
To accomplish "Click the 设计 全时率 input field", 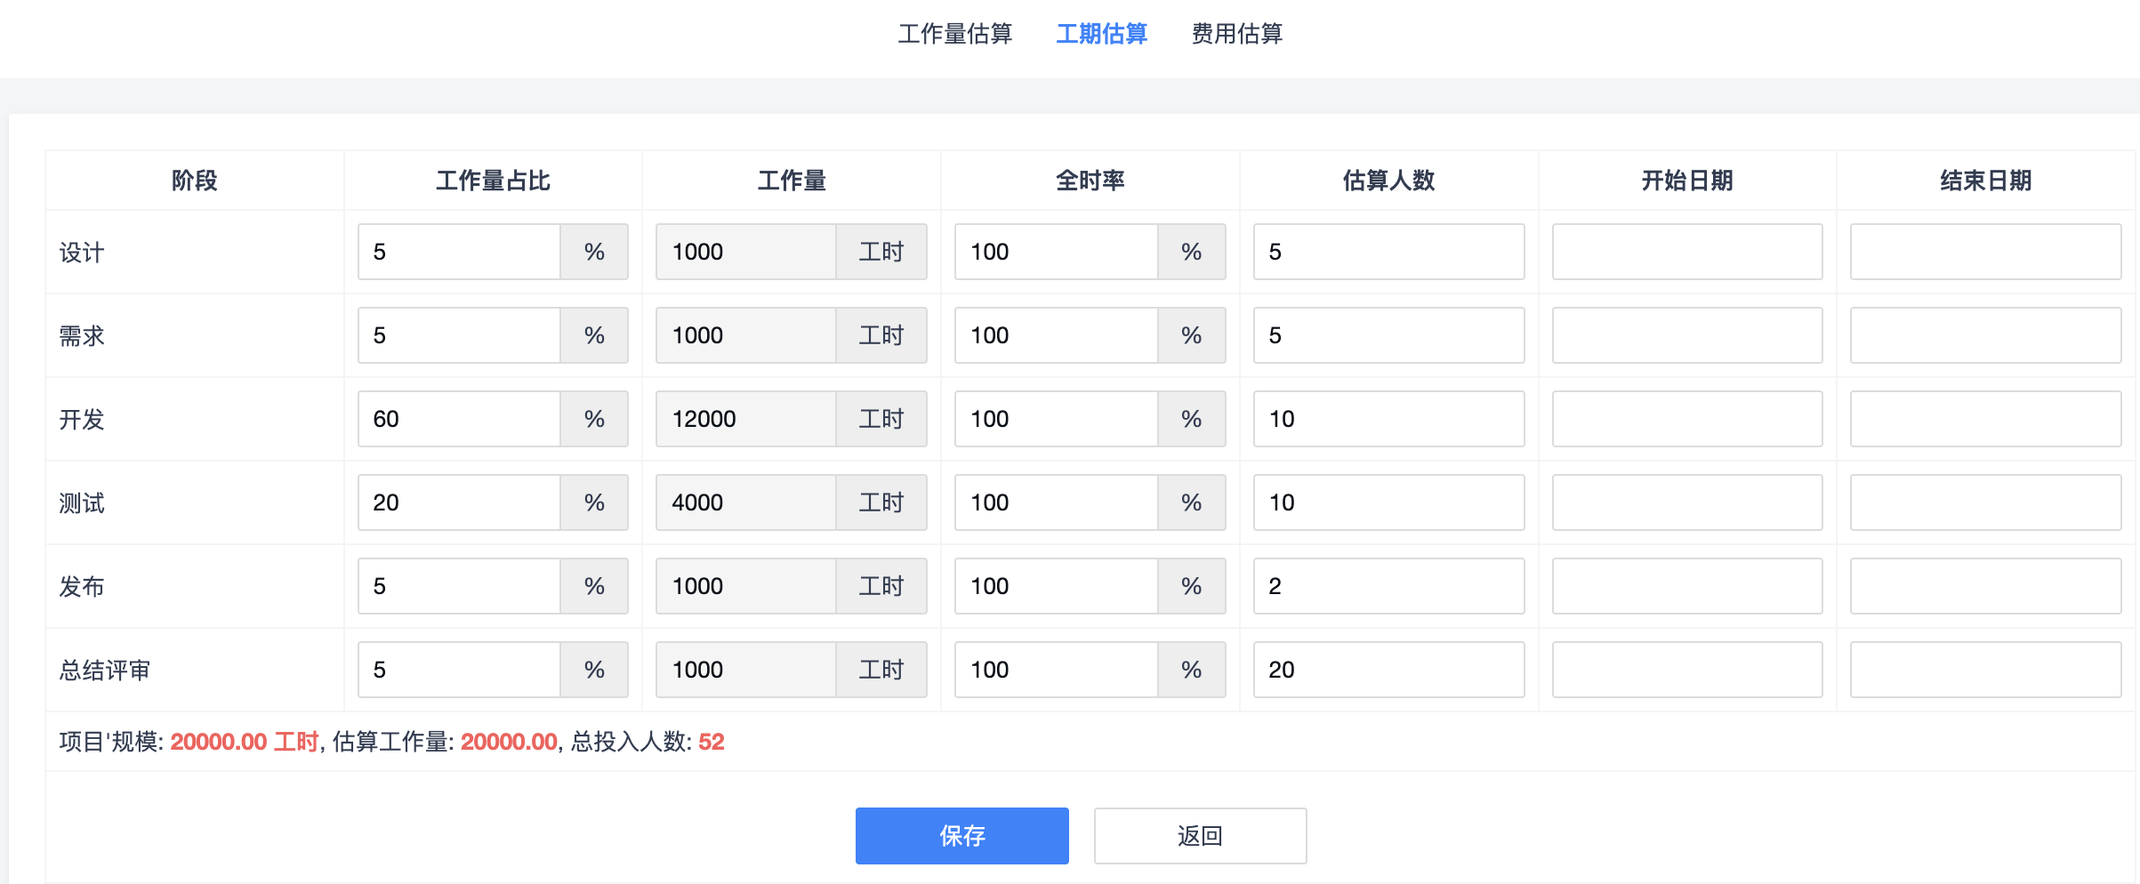I will (x=1056, y=252).
